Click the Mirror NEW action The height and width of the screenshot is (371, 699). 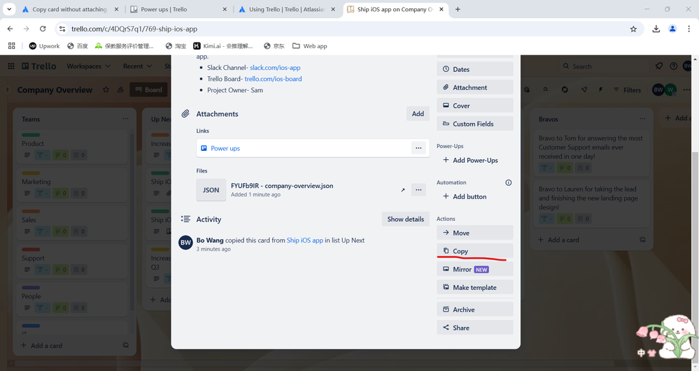click(x=475, y=269)
